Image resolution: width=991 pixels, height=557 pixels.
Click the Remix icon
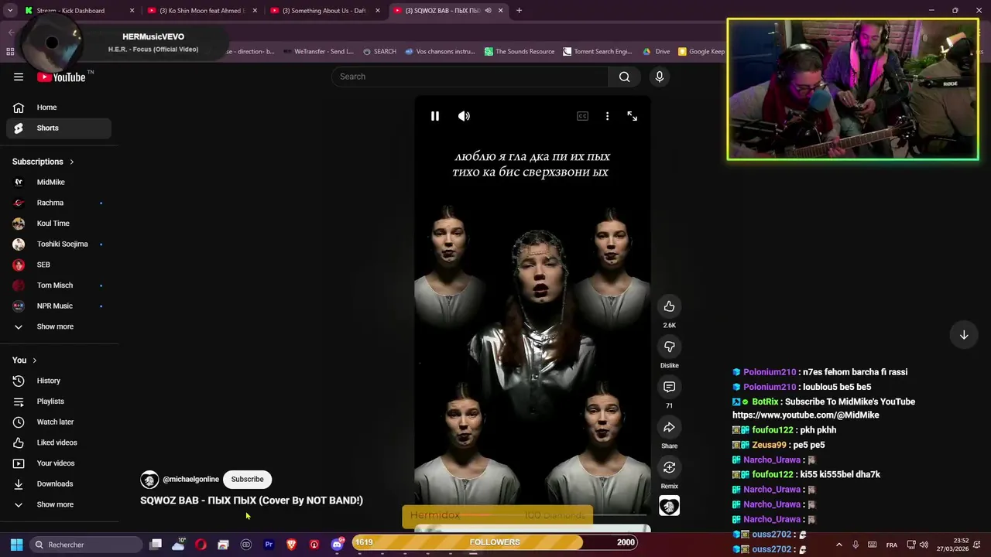click(x=670, y=467)
